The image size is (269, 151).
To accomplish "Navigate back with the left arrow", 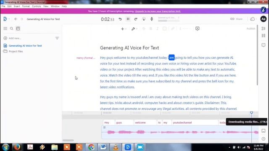I will (x=16, y=19).
